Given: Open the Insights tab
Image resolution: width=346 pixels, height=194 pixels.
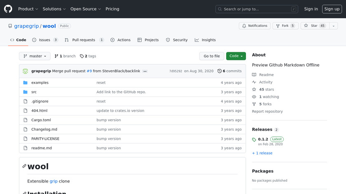Looking at the screenshot, I should [205, 40].
